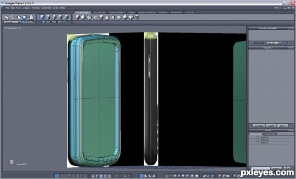Toggle Between selection mode
The width and height of the screenshot is (296, 179).
60,22
